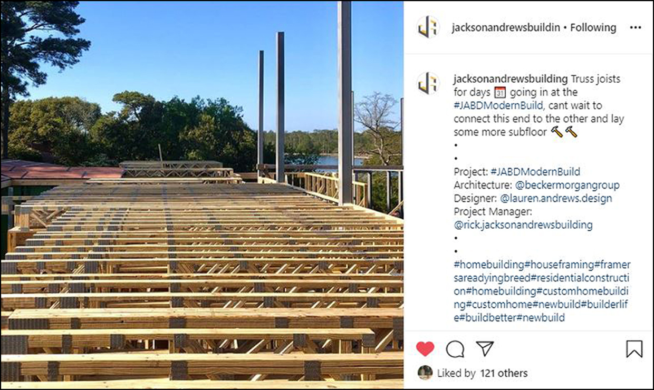The image size is (654, 390).
Task: Open the Project: #JABDModernBuild hashtag
Action: click(x=535, y=172)
